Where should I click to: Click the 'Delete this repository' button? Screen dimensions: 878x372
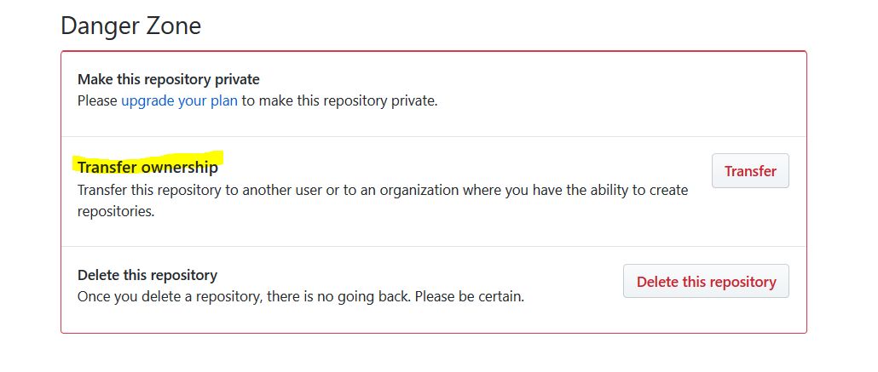(706, 282)
